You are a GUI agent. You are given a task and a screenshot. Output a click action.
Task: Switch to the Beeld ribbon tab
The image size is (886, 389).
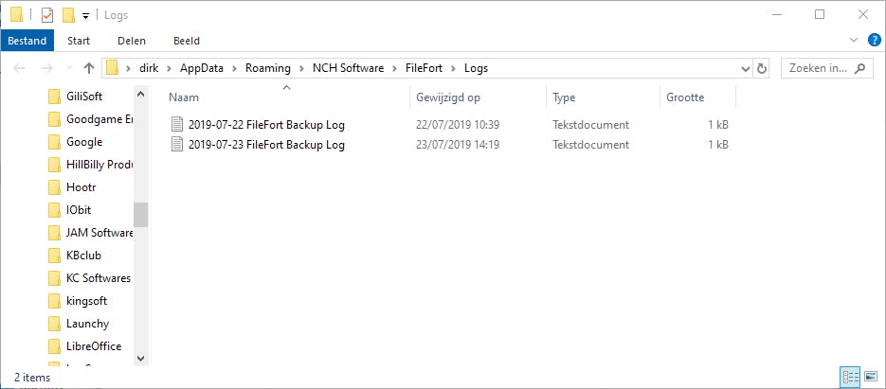[x=186, y=42]
